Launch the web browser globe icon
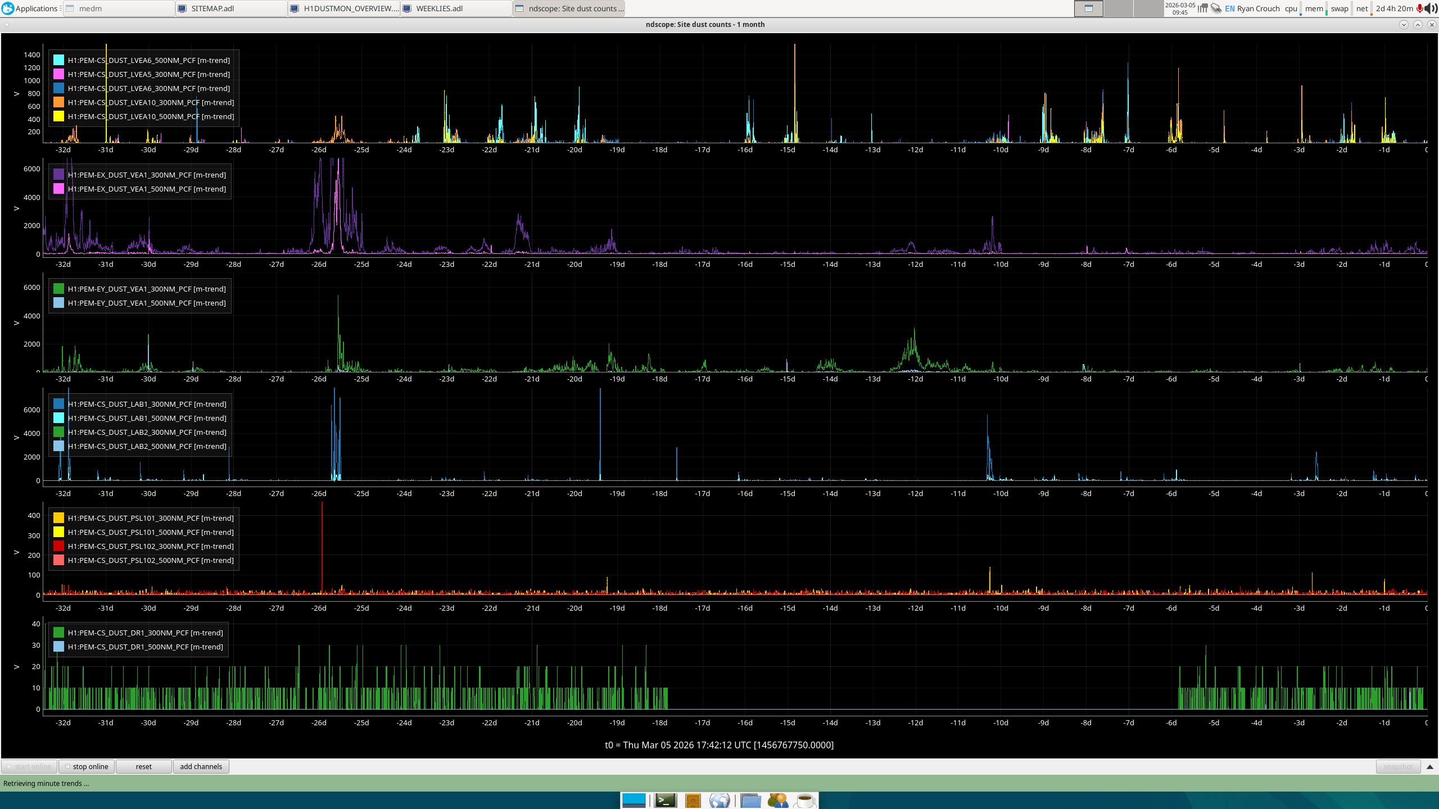This screenshot has width=1439, height=809. point(719,800)
